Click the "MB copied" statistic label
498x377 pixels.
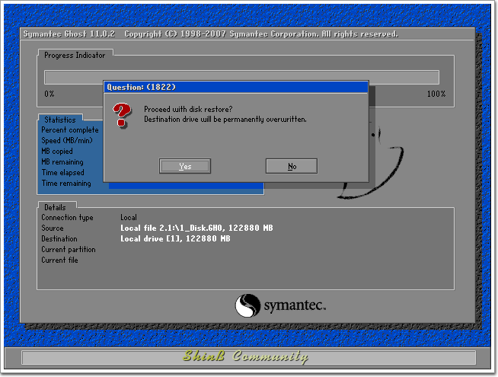point(57,152)
